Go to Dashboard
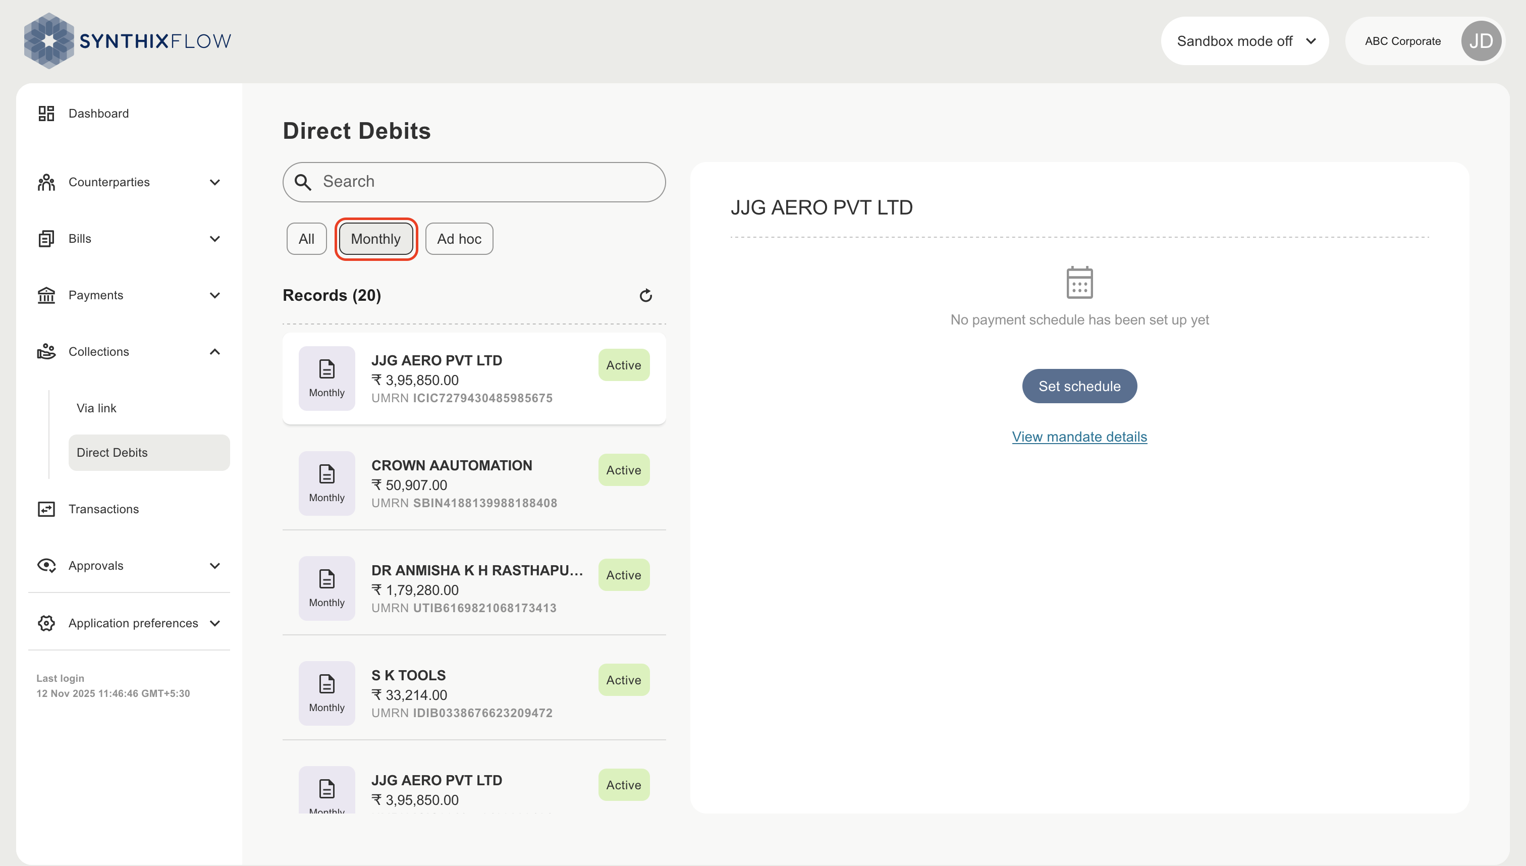The width and height of the screenshot is (1526, 866). click(99, 114)
